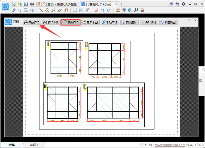The image size is (205, 148).
Task: Click the color wheel icon
Action: pos(142,10)
